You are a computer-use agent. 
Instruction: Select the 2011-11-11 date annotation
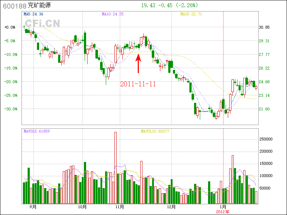pos(138,84)
